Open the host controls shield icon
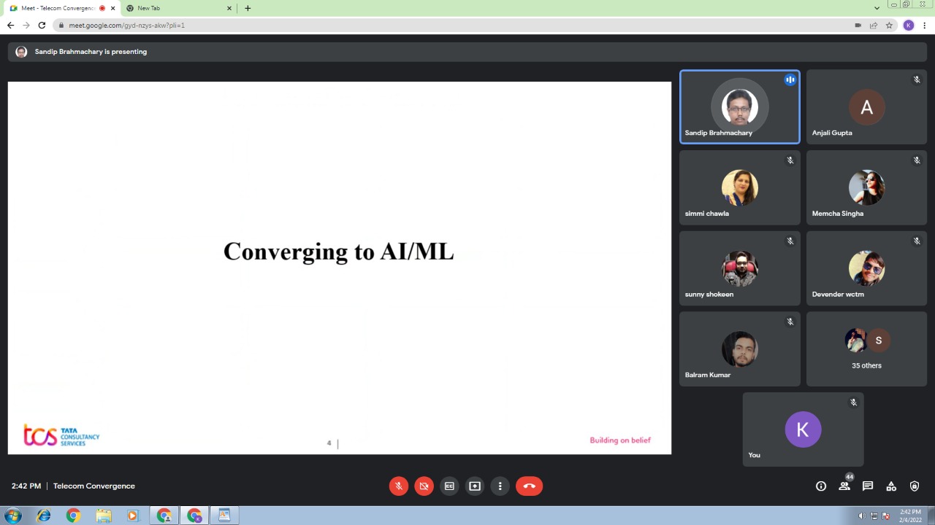Viewport: 935px width, 525px height. 915,486
